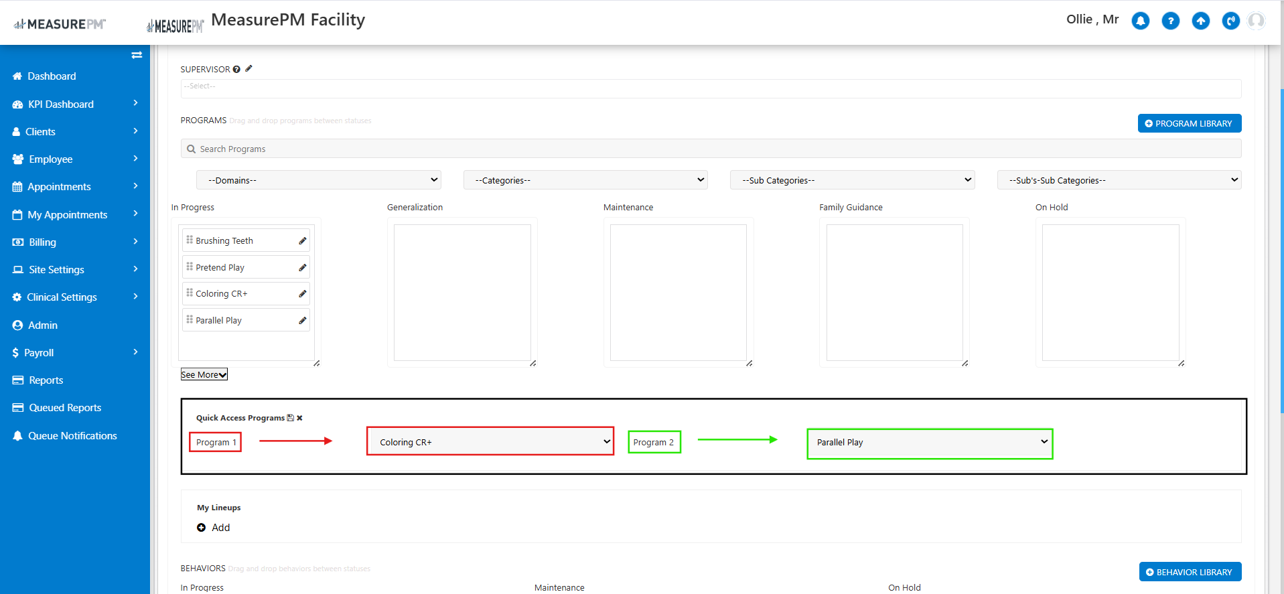Expand the Appointments menu chevron

tap(135, 185)
